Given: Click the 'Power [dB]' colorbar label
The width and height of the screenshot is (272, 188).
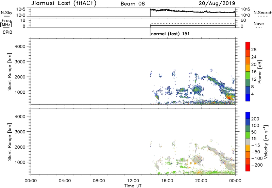Looking at the screenshot, I should coord(260,72).
